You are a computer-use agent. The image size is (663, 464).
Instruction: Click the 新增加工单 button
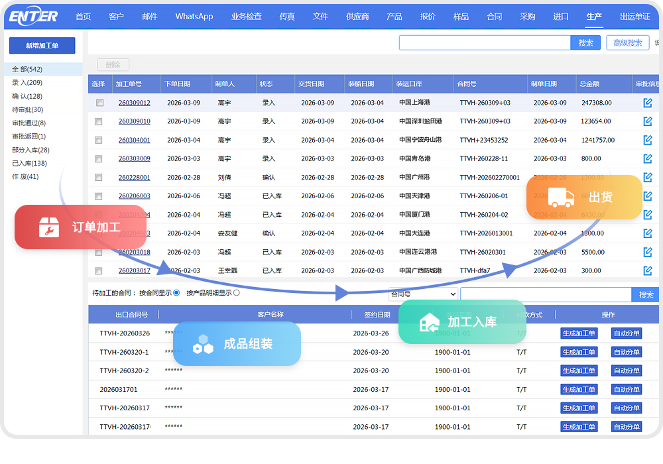click(x=42, y=45)
